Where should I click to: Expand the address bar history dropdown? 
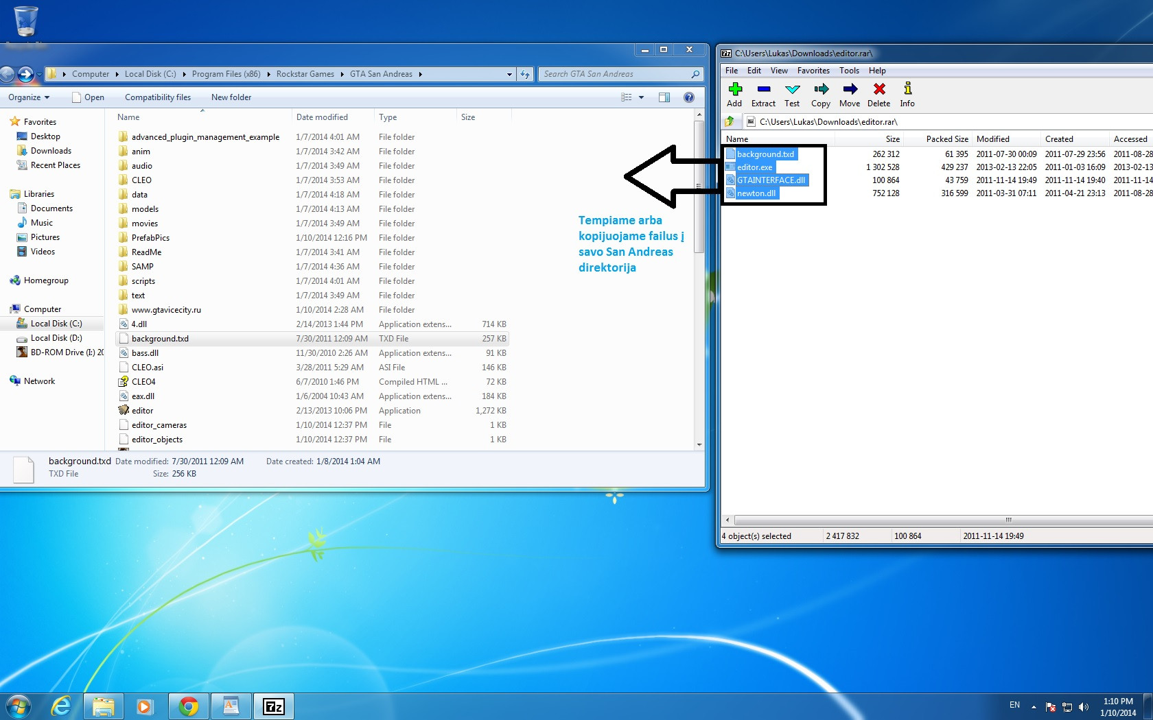[509, 74]
